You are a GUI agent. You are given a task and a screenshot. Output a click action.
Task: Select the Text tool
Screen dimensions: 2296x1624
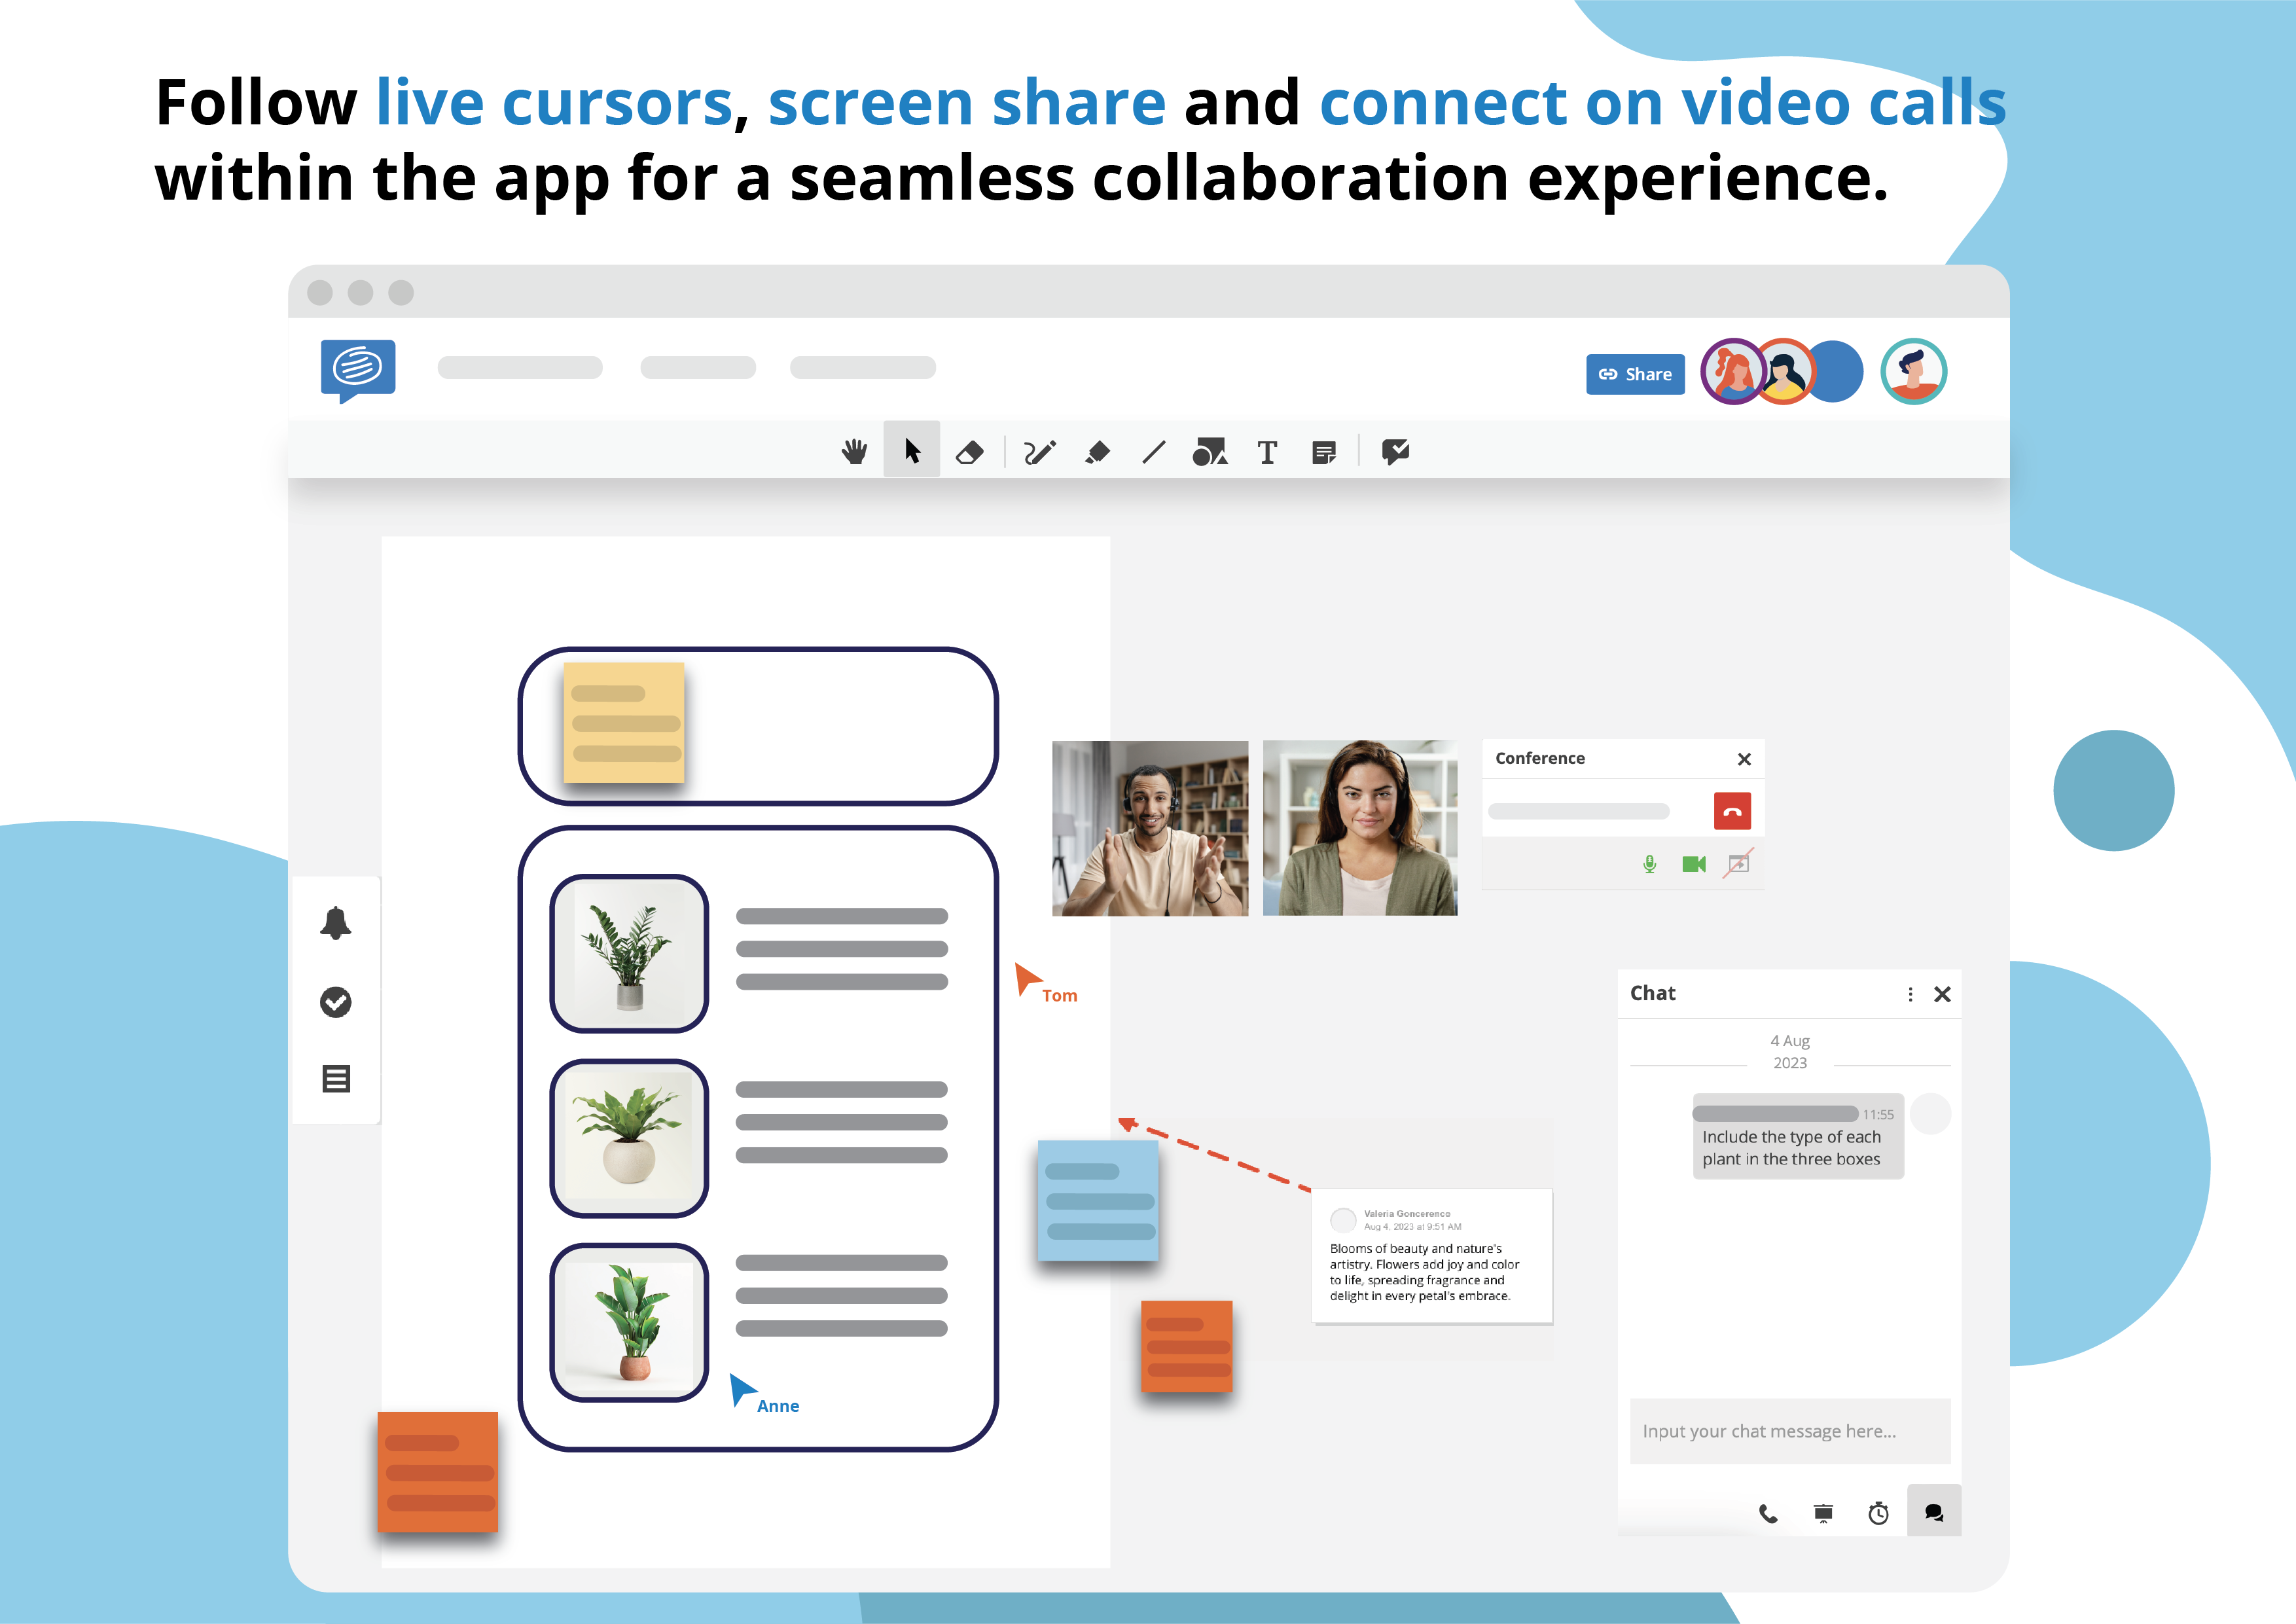click(x=1267, y=453)
